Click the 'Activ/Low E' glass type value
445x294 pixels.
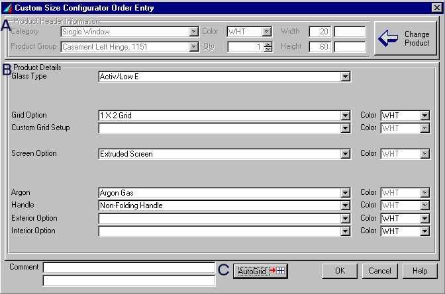[x=119, y=77]
